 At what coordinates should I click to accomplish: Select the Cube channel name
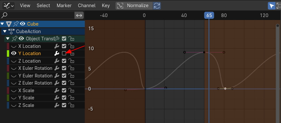(33, 24)
